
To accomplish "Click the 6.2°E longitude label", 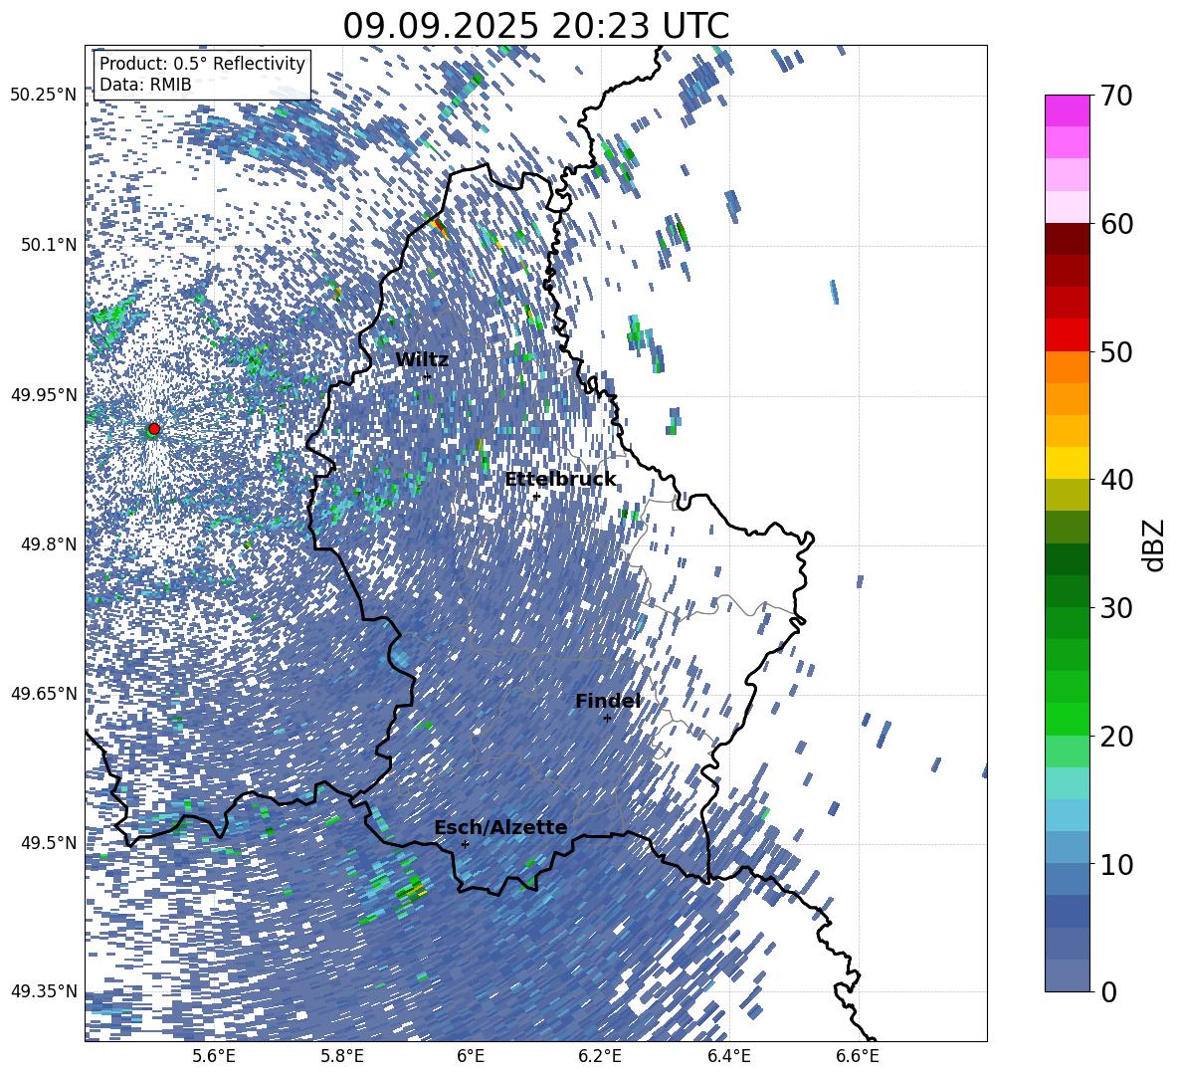I will pyautogui.click(x=600, y=1056).
